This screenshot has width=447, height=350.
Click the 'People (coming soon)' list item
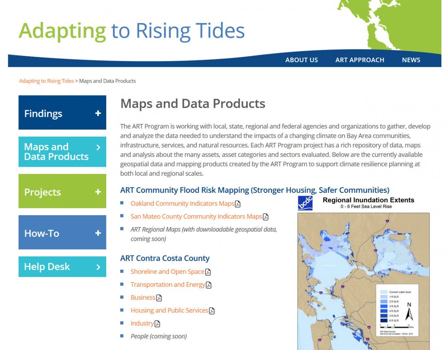coord(159,336)
